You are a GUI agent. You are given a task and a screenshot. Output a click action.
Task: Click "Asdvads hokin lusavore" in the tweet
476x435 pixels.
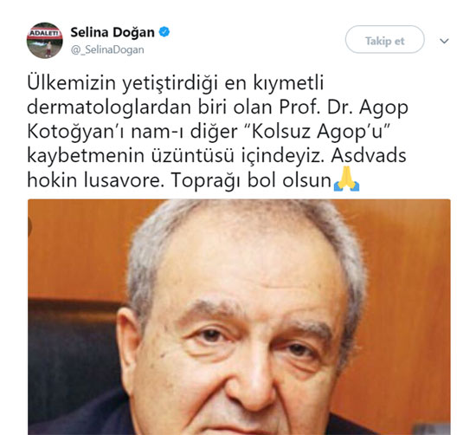pyautogui.click(x=369, y=156)
